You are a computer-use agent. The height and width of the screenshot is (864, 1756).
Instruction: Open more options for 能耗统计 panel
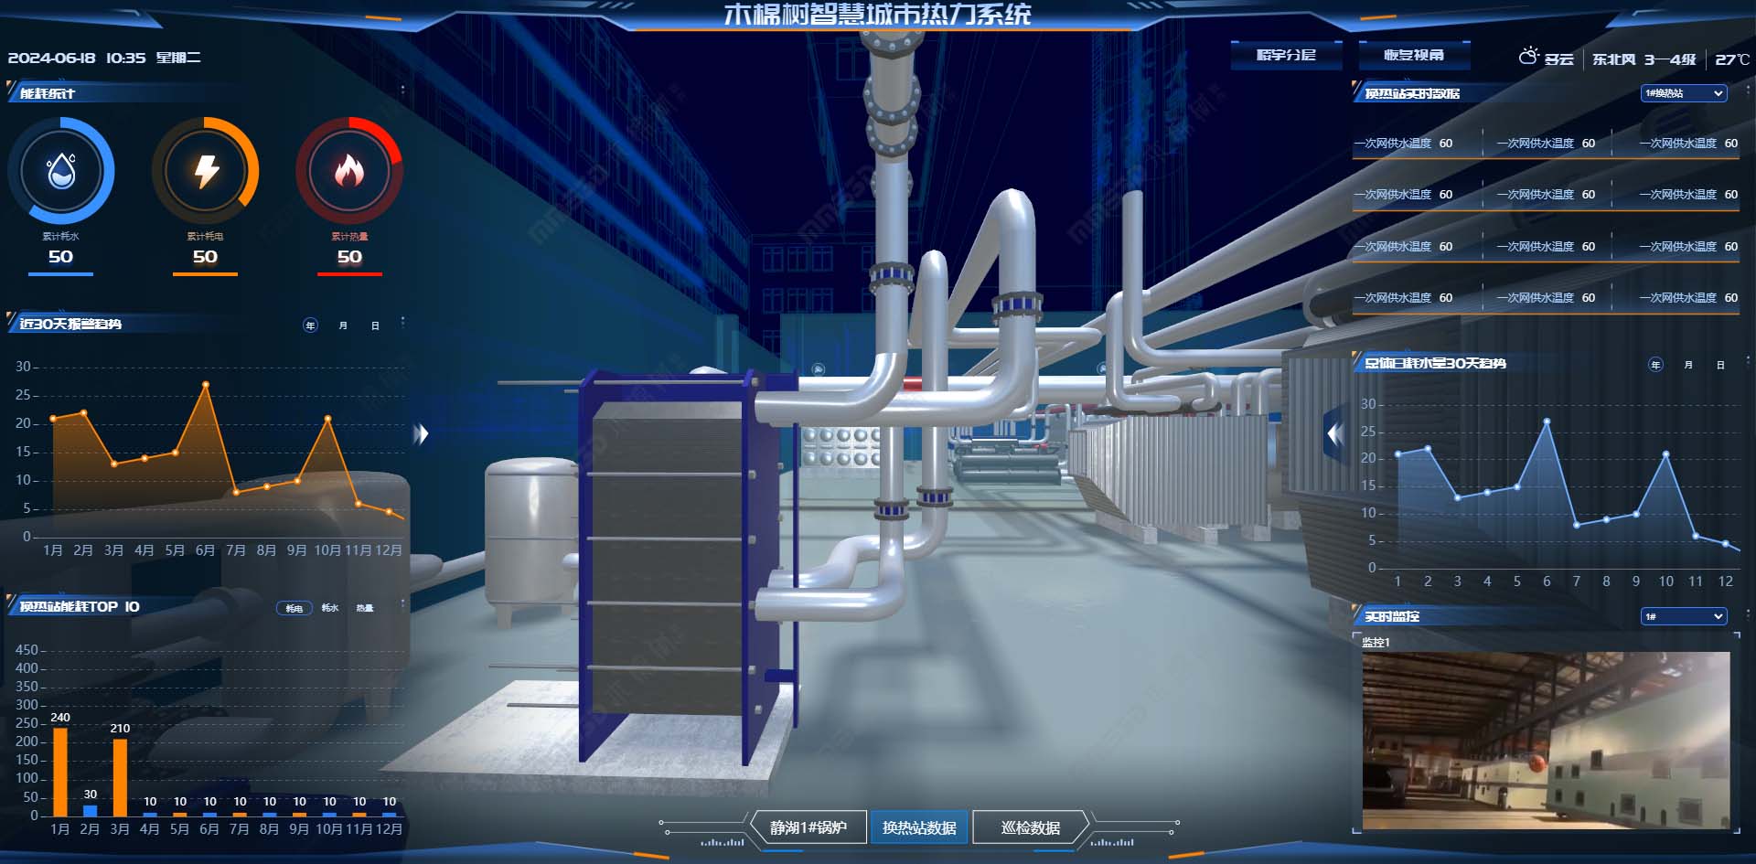coord(402,91)
